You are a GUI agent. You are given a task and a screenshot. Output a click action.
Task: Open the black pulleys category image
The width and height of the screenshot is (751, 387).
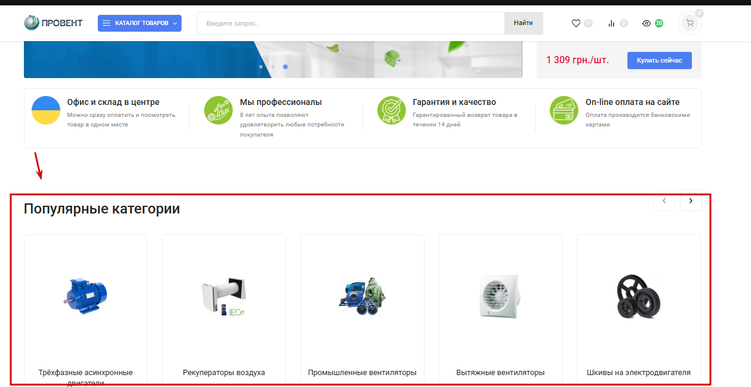639,296
